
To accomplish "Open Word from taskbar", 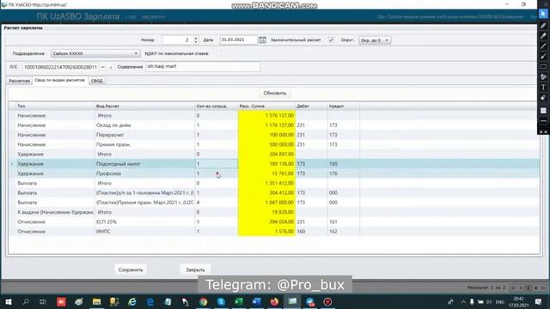I will (x=256, y=301).
